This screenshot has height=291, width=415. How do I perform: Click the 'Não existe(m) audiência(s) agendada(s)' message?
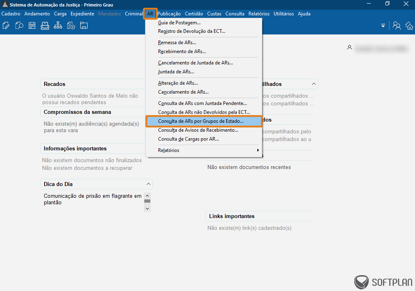click(91, 127)
